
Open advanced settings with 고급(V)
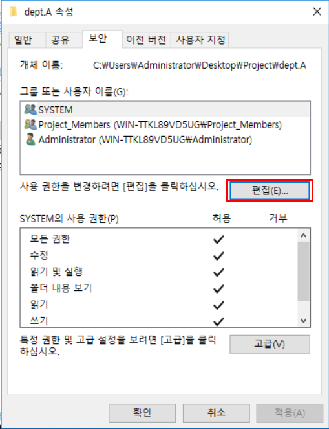(x=270, y=344)
